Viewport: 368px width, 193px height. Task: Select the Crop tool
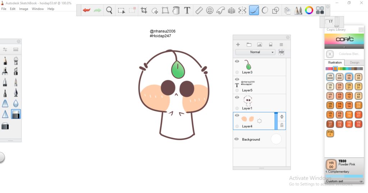click(144, 10)
